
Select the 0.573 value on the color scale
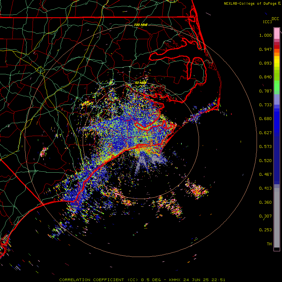pyautogui.click(x=265, y=147)
